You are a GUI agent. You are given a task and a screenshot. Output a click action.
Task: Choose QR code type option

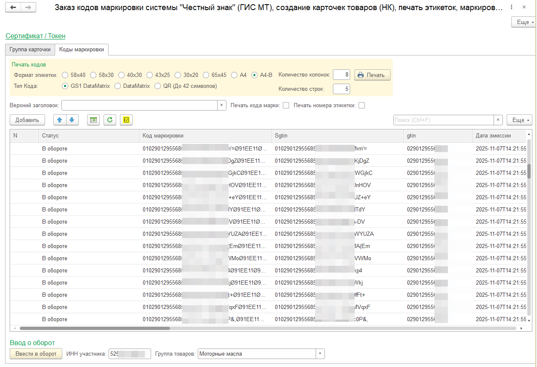point(158,86)
